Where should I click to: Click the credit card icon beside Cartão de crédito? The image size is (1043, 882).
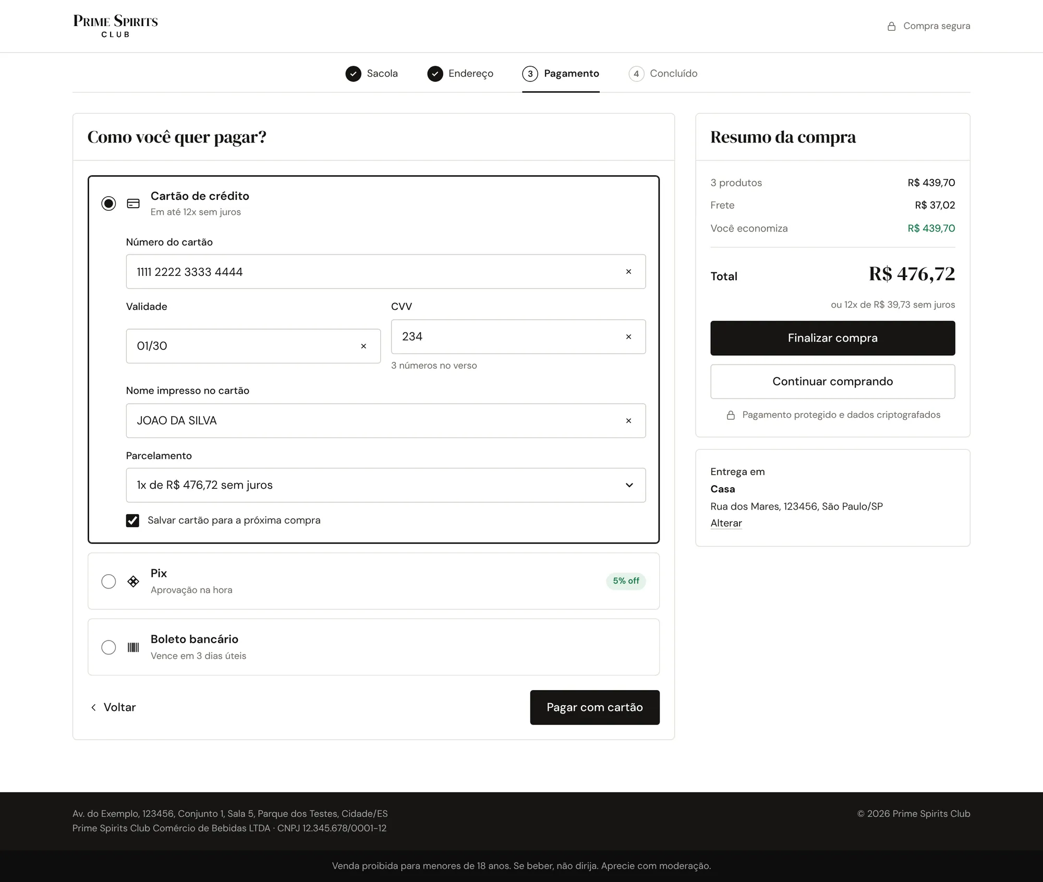pyautogui.click(x=134, y=203)
